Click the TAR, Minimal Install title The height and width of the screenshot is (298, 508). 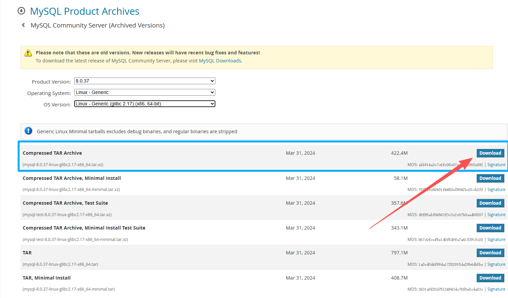point(47,278)
